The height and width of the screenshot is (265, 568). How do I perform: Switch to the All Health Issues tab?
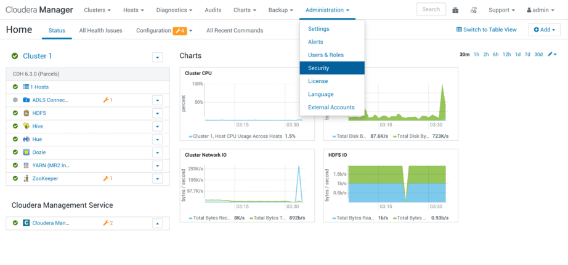tap(100, 30)
